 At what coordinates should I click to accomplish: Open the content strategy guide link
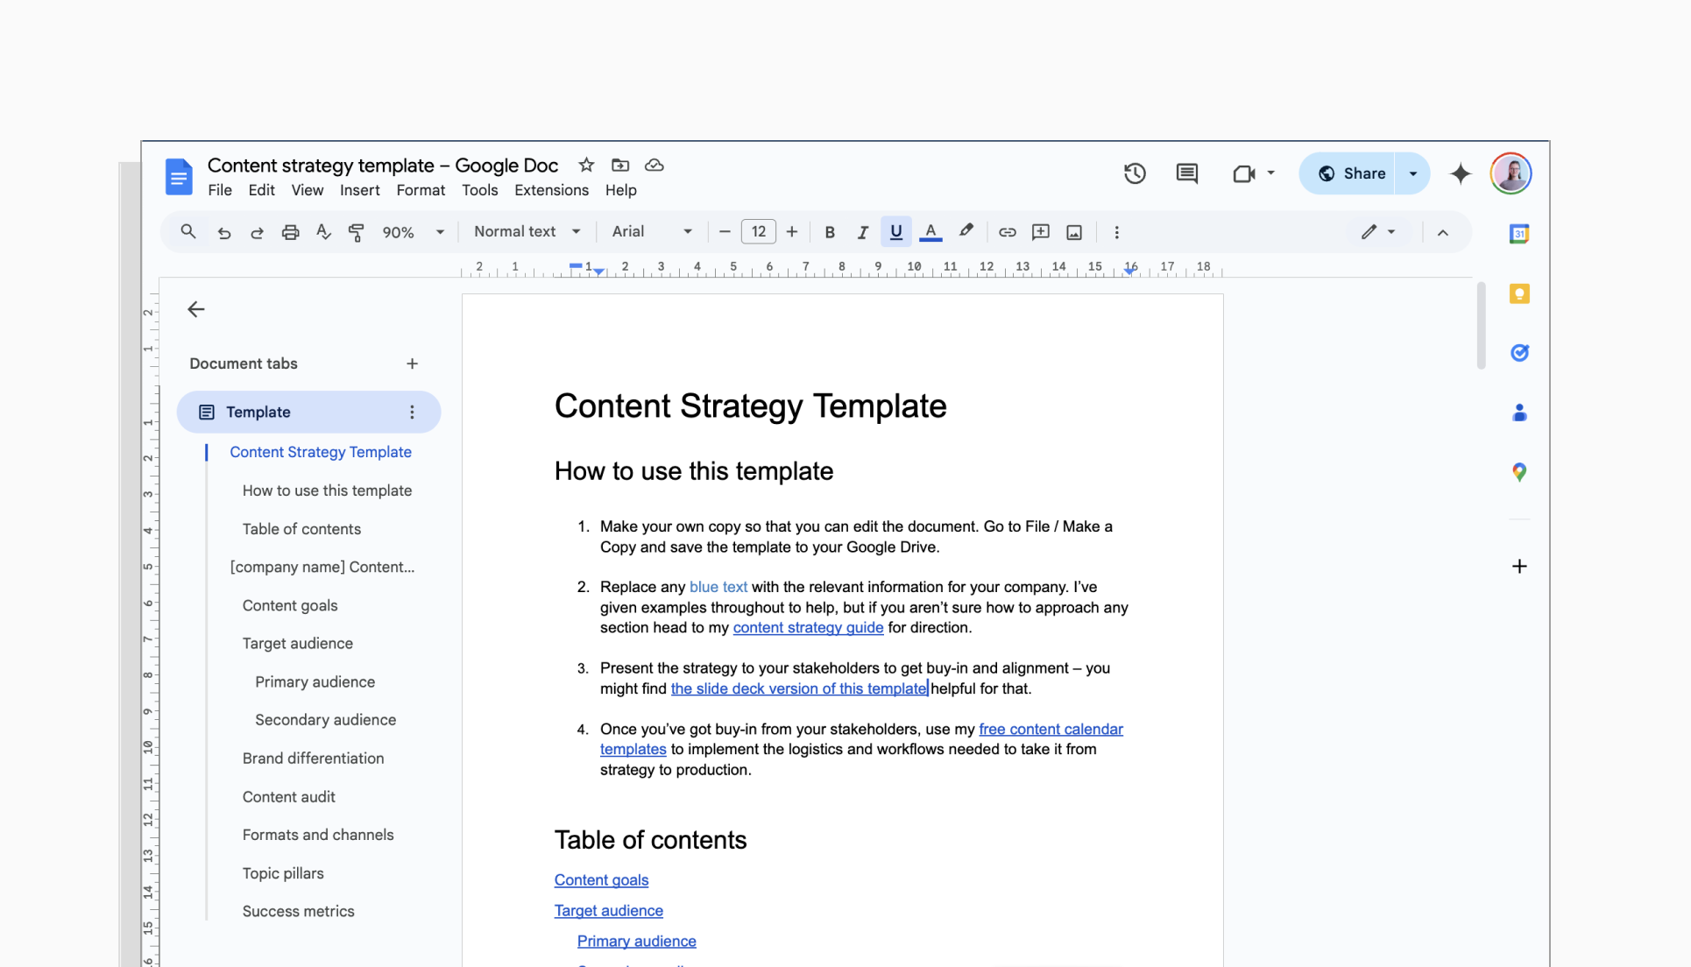click(x=807, y=627)
